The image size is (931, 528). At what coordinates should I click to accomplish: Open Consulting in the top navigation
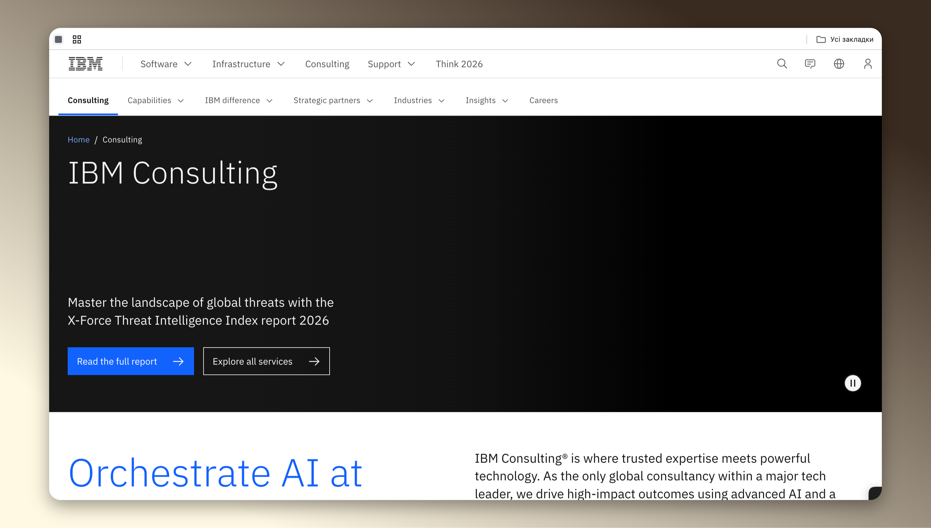[x=327, y=64]
